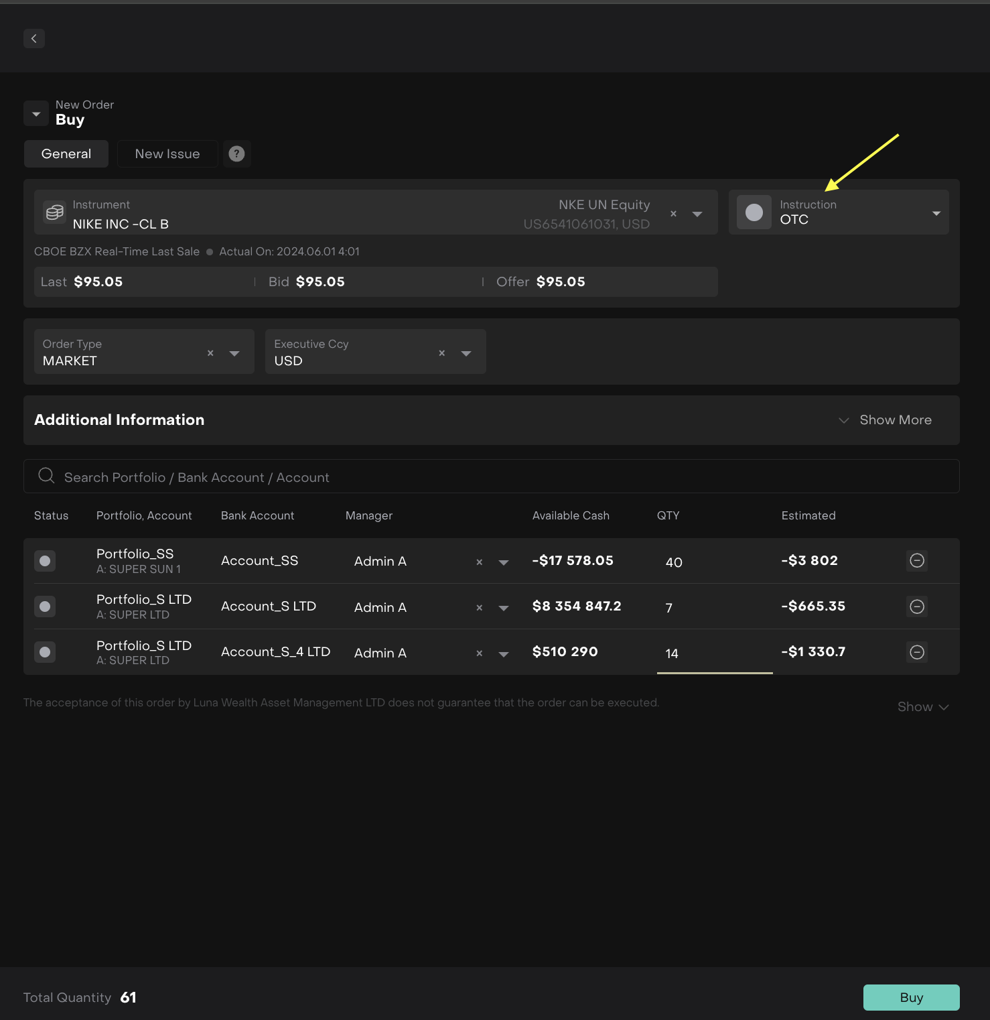
Task: Select the General tab
Action: pyautogui.click(x=66, y=153)
